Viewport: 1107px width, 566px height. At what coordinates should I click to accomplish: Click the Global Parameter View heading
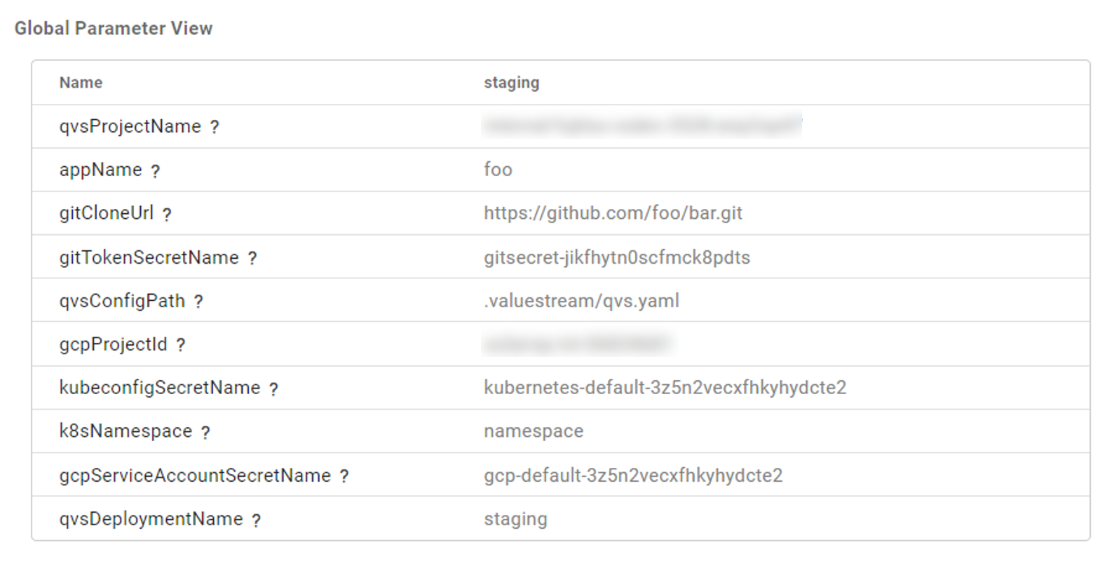coord(114,28)
